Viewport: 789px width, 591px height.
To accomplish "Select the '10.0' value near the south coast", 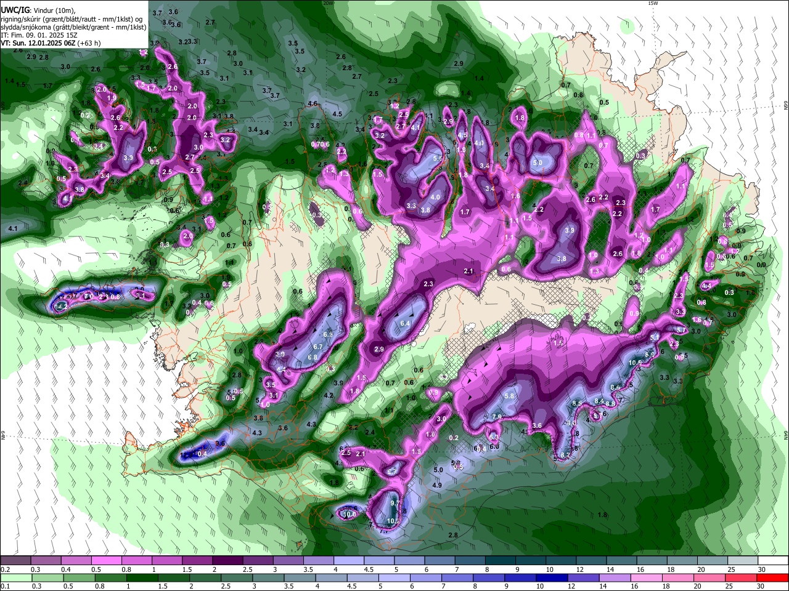I will (350, 514).
